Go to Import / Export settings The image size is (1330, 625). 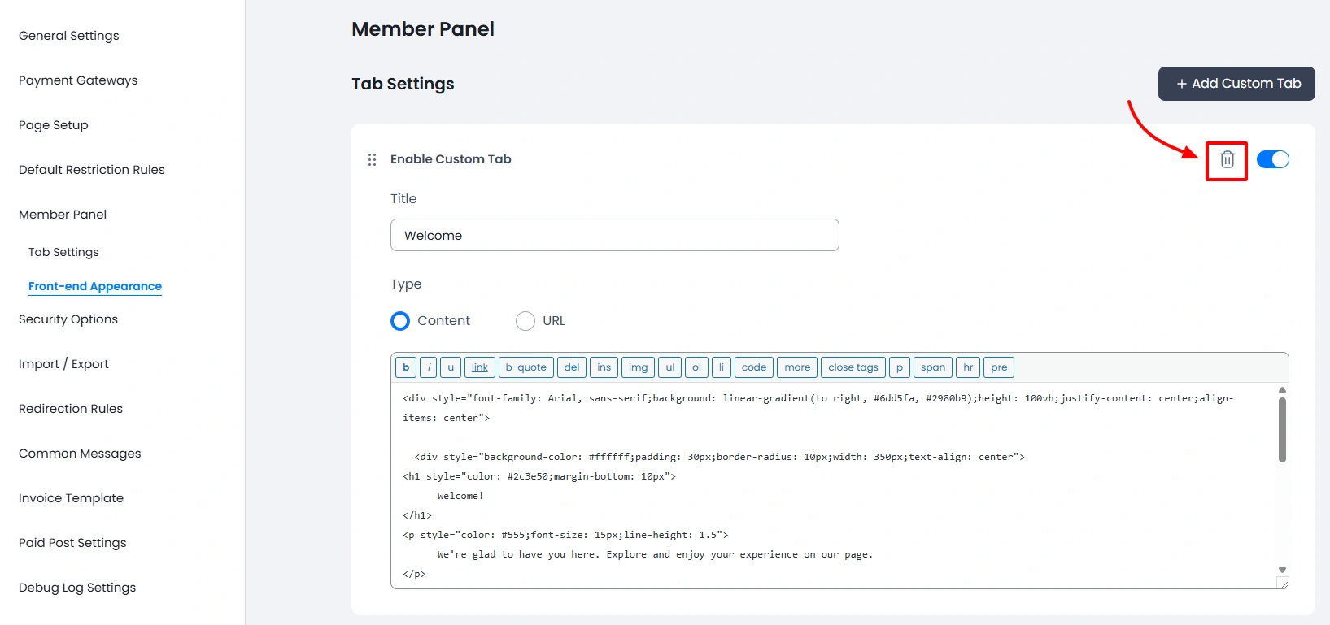coord(63,364)
